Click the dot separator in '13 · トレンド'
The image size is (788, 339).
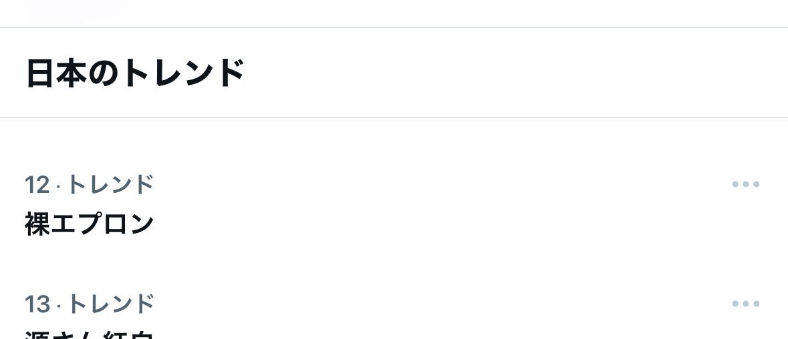[59, 306]
